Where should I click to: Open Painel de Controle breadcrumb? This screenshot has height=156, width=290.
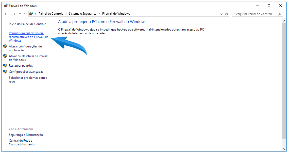[x=51, y=14]
